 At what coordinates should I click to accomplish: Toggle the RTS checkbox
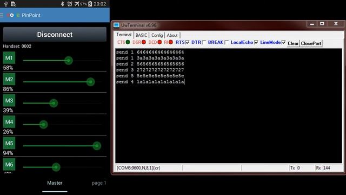tap(188, 42)
